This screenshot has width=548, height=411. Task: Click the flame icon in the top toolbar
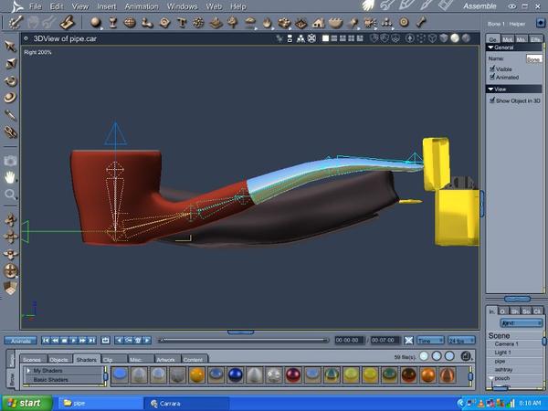[x=267, y=23]
